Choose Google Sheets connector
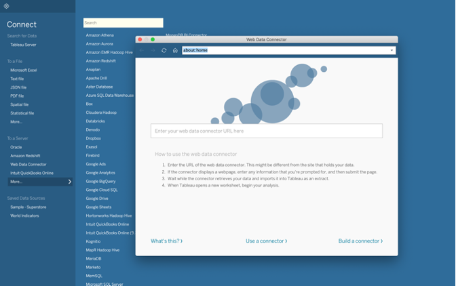The image size is (456, 286). point(98,207)
